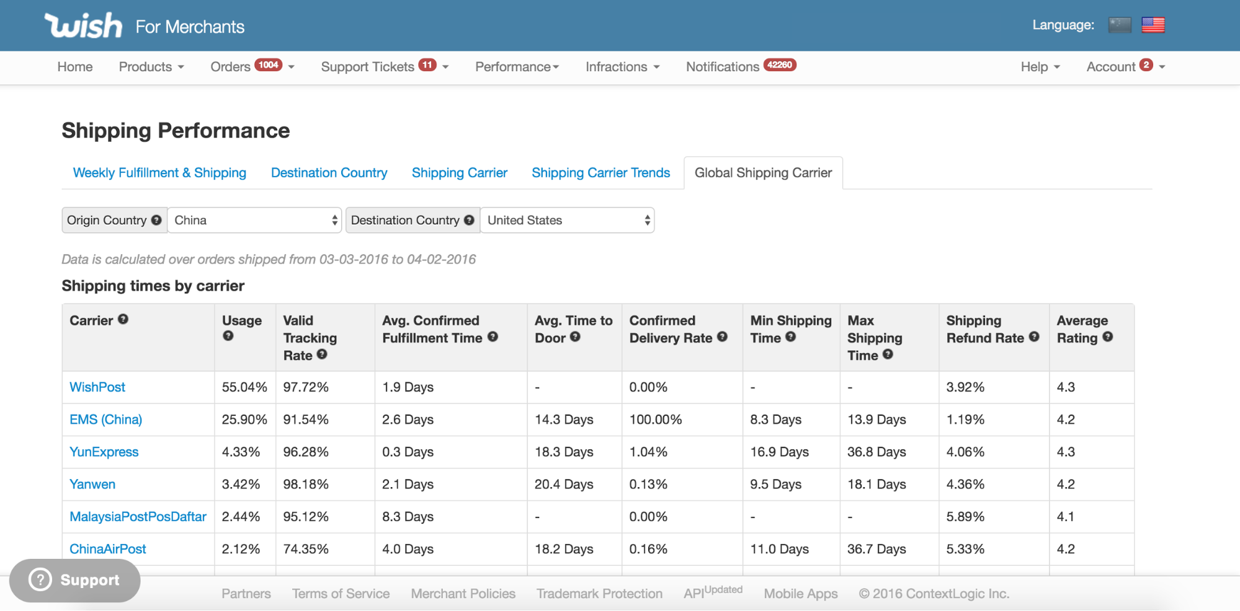Click Shipping Refund Rate help icon

point(1033,336)
